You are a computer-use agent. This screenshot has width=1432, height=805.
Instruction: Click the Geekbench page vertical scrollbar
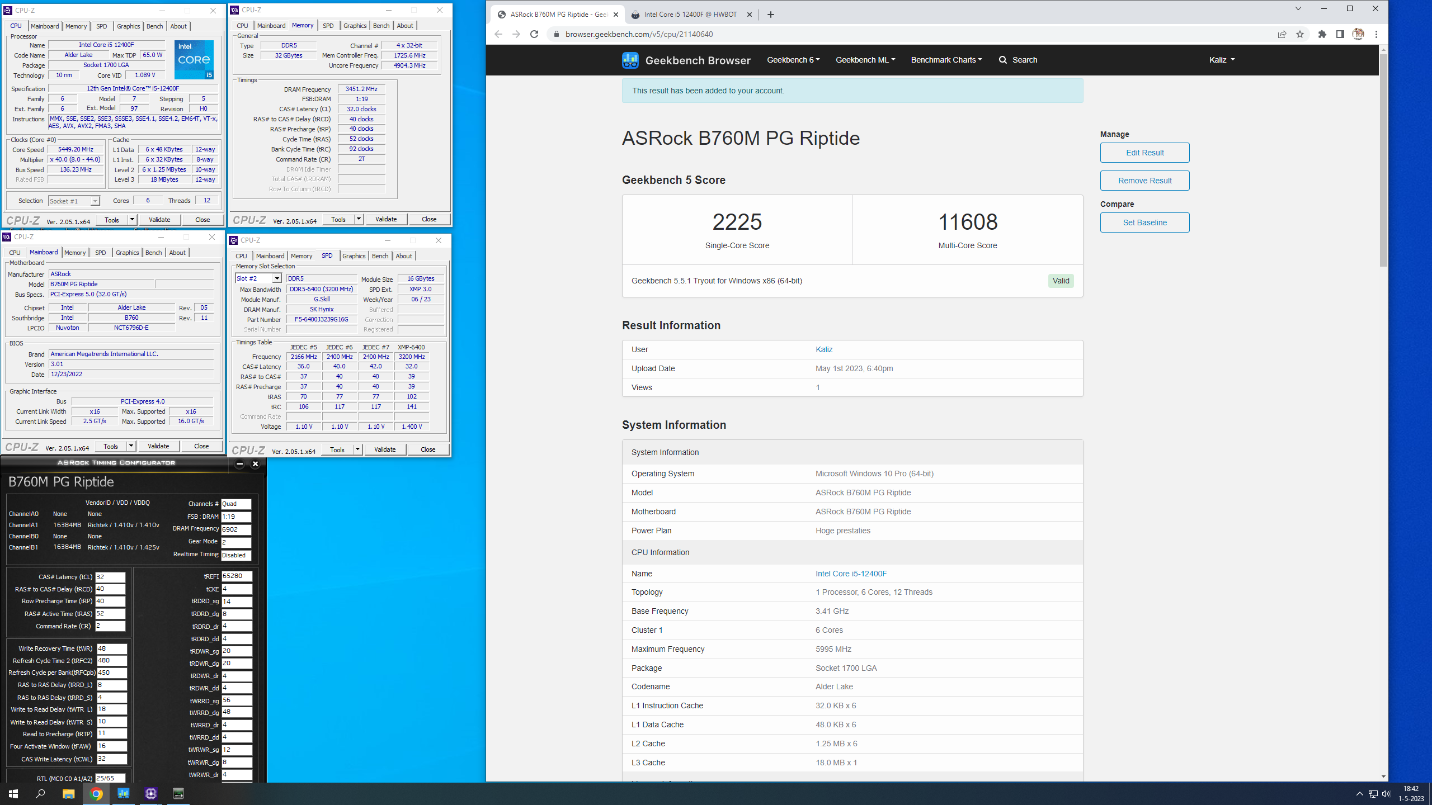(1383, 159)
